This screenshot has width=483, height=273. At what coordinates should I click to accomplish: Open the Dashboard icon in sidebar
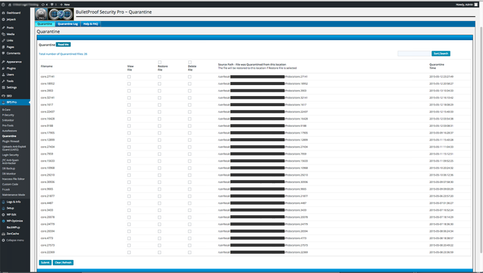[3, 13]
